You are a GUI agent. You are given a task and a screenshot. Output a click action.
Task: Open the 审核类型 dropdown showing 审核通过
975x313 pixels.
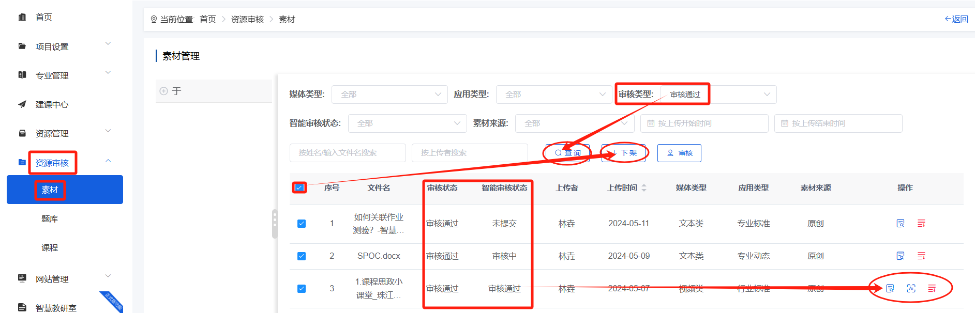pyautogui.click(x=718, y=95)
